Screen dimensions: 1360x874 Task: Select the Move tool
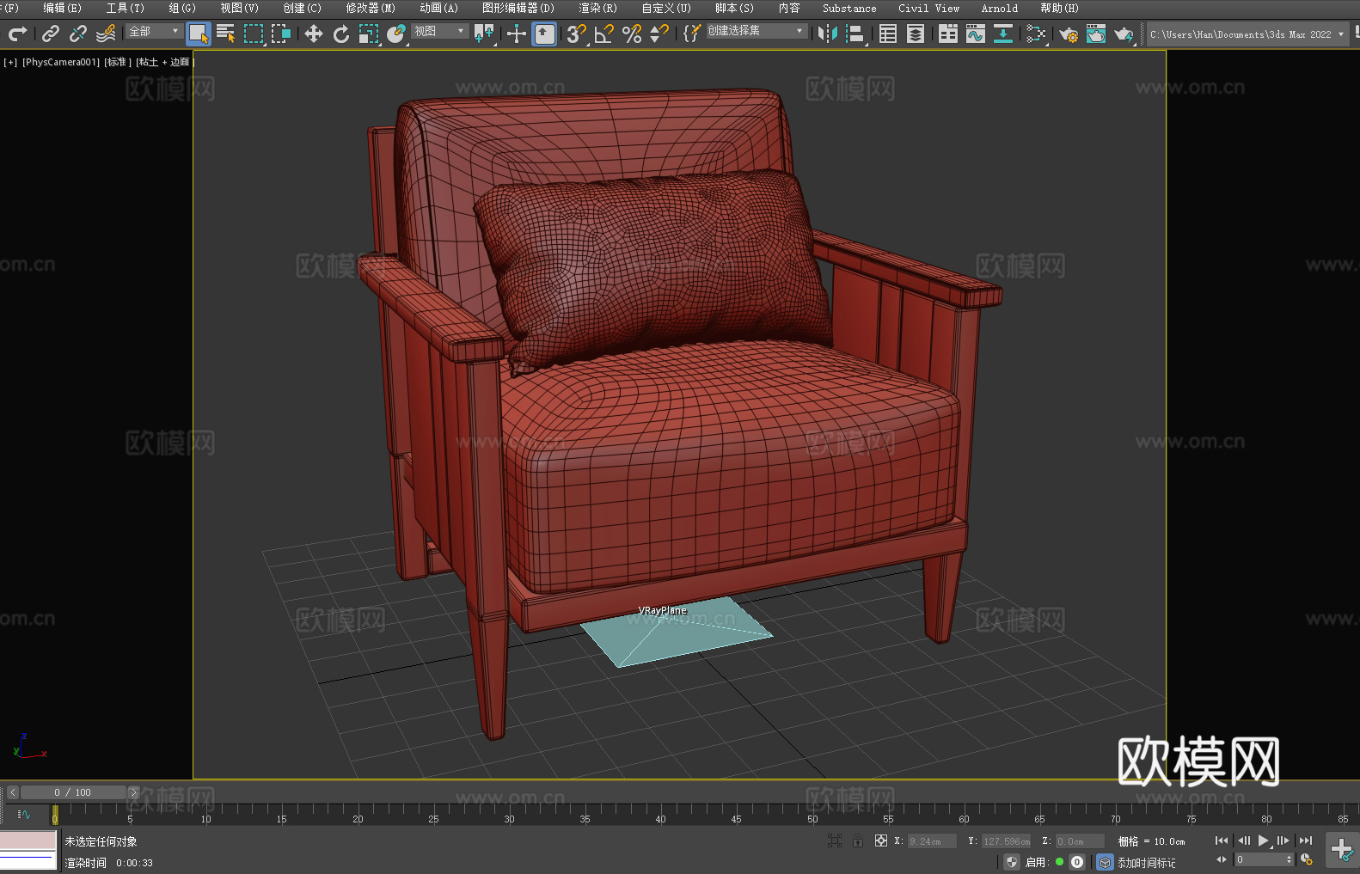pos(314,34)
